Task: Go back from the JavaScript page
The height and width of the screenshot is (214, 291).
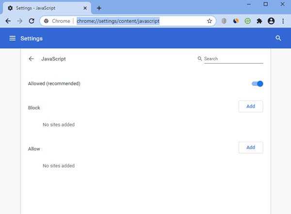Action: tap(31, 59)
